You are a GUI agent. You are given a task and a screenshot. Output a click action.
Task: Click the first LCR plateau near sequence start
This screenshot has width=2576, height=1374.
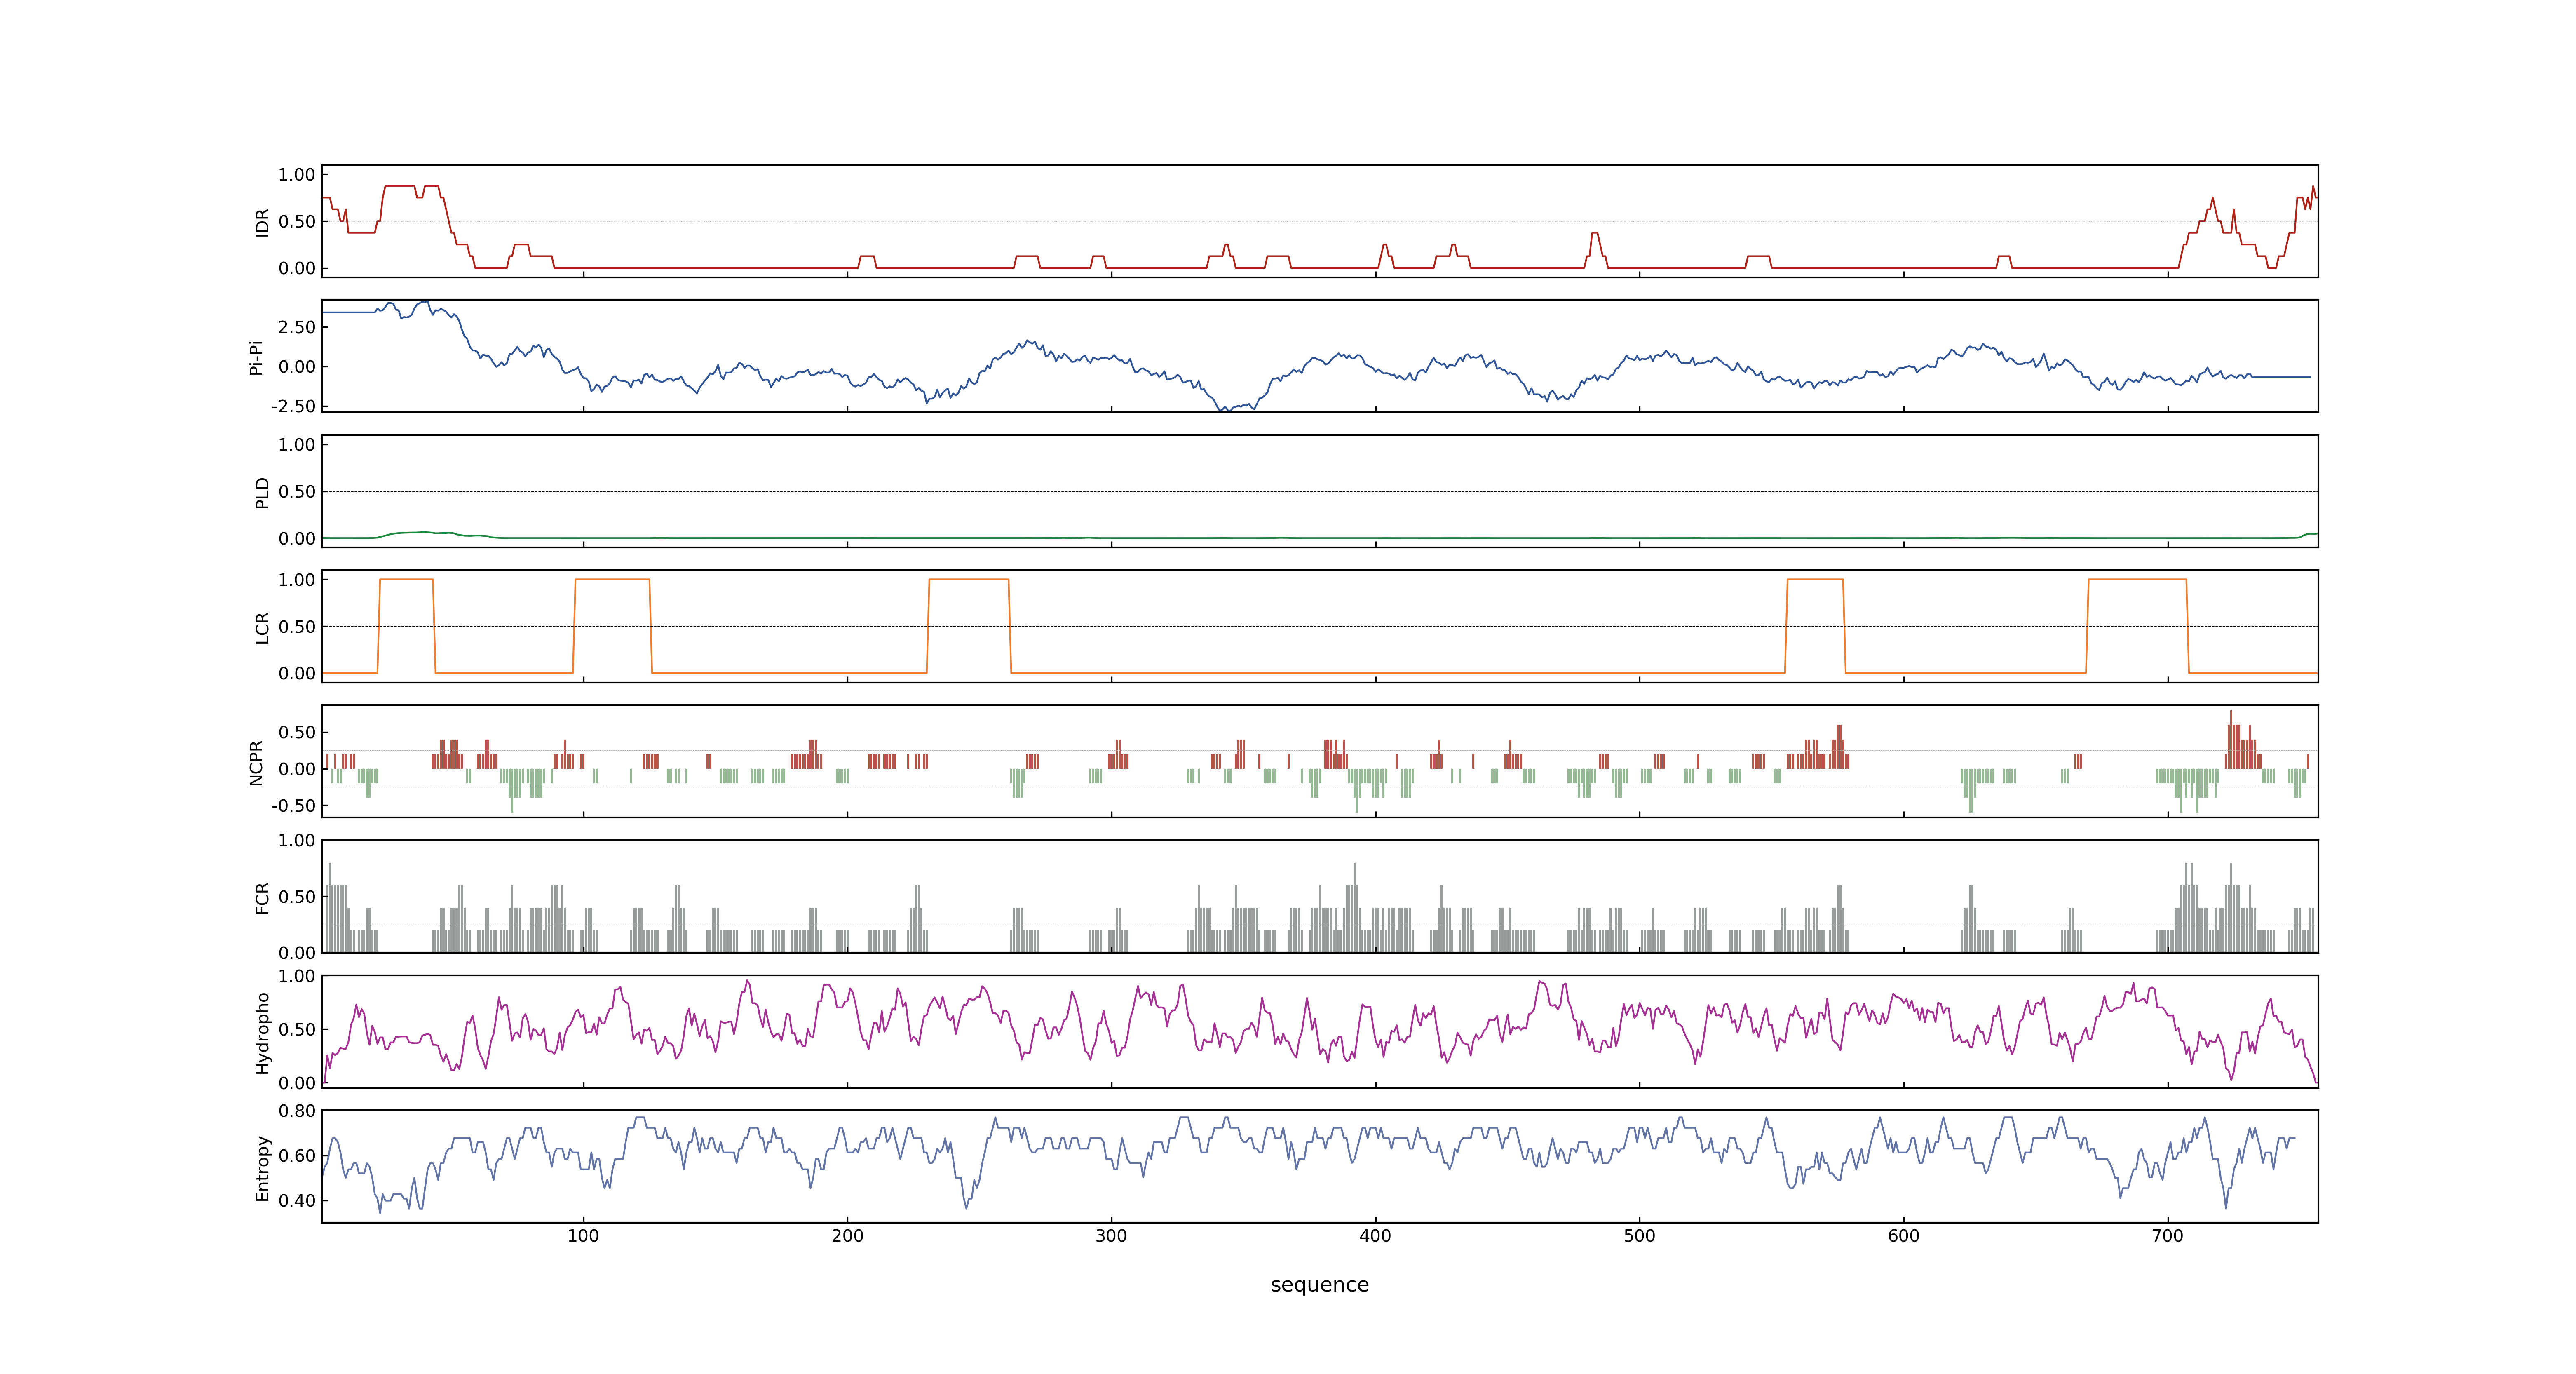click(407, 580)
